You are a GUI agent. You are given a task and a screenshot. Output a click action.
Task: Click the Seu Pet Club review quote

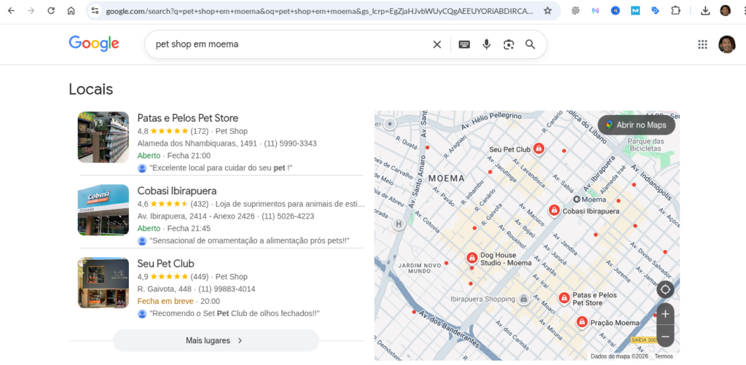pyautogui.click(x=234, y=313)
